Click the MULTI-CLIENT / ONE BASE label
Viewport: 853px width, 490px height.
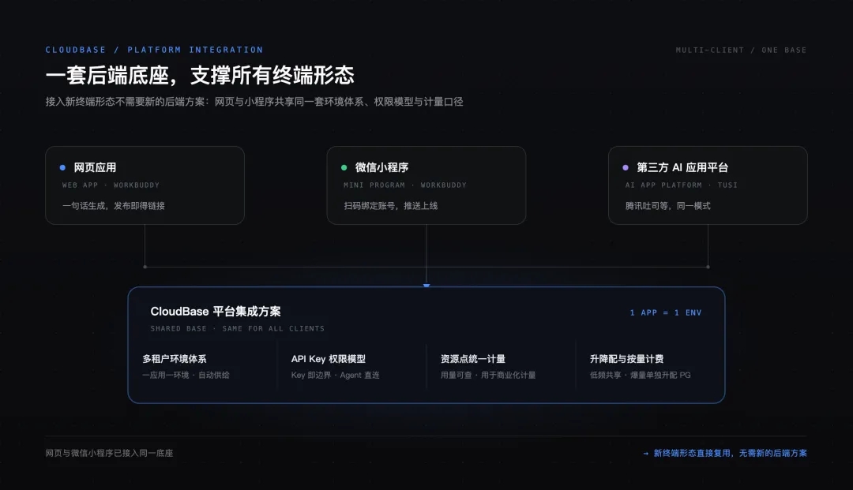tap(741, 50)
